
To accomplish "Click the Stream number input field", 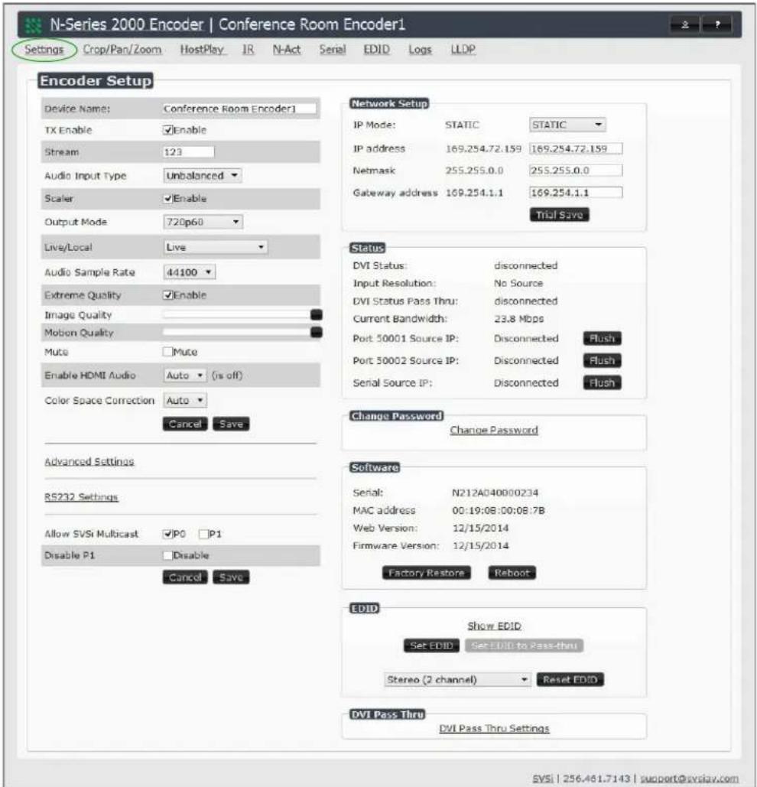I will pos(188,151).
